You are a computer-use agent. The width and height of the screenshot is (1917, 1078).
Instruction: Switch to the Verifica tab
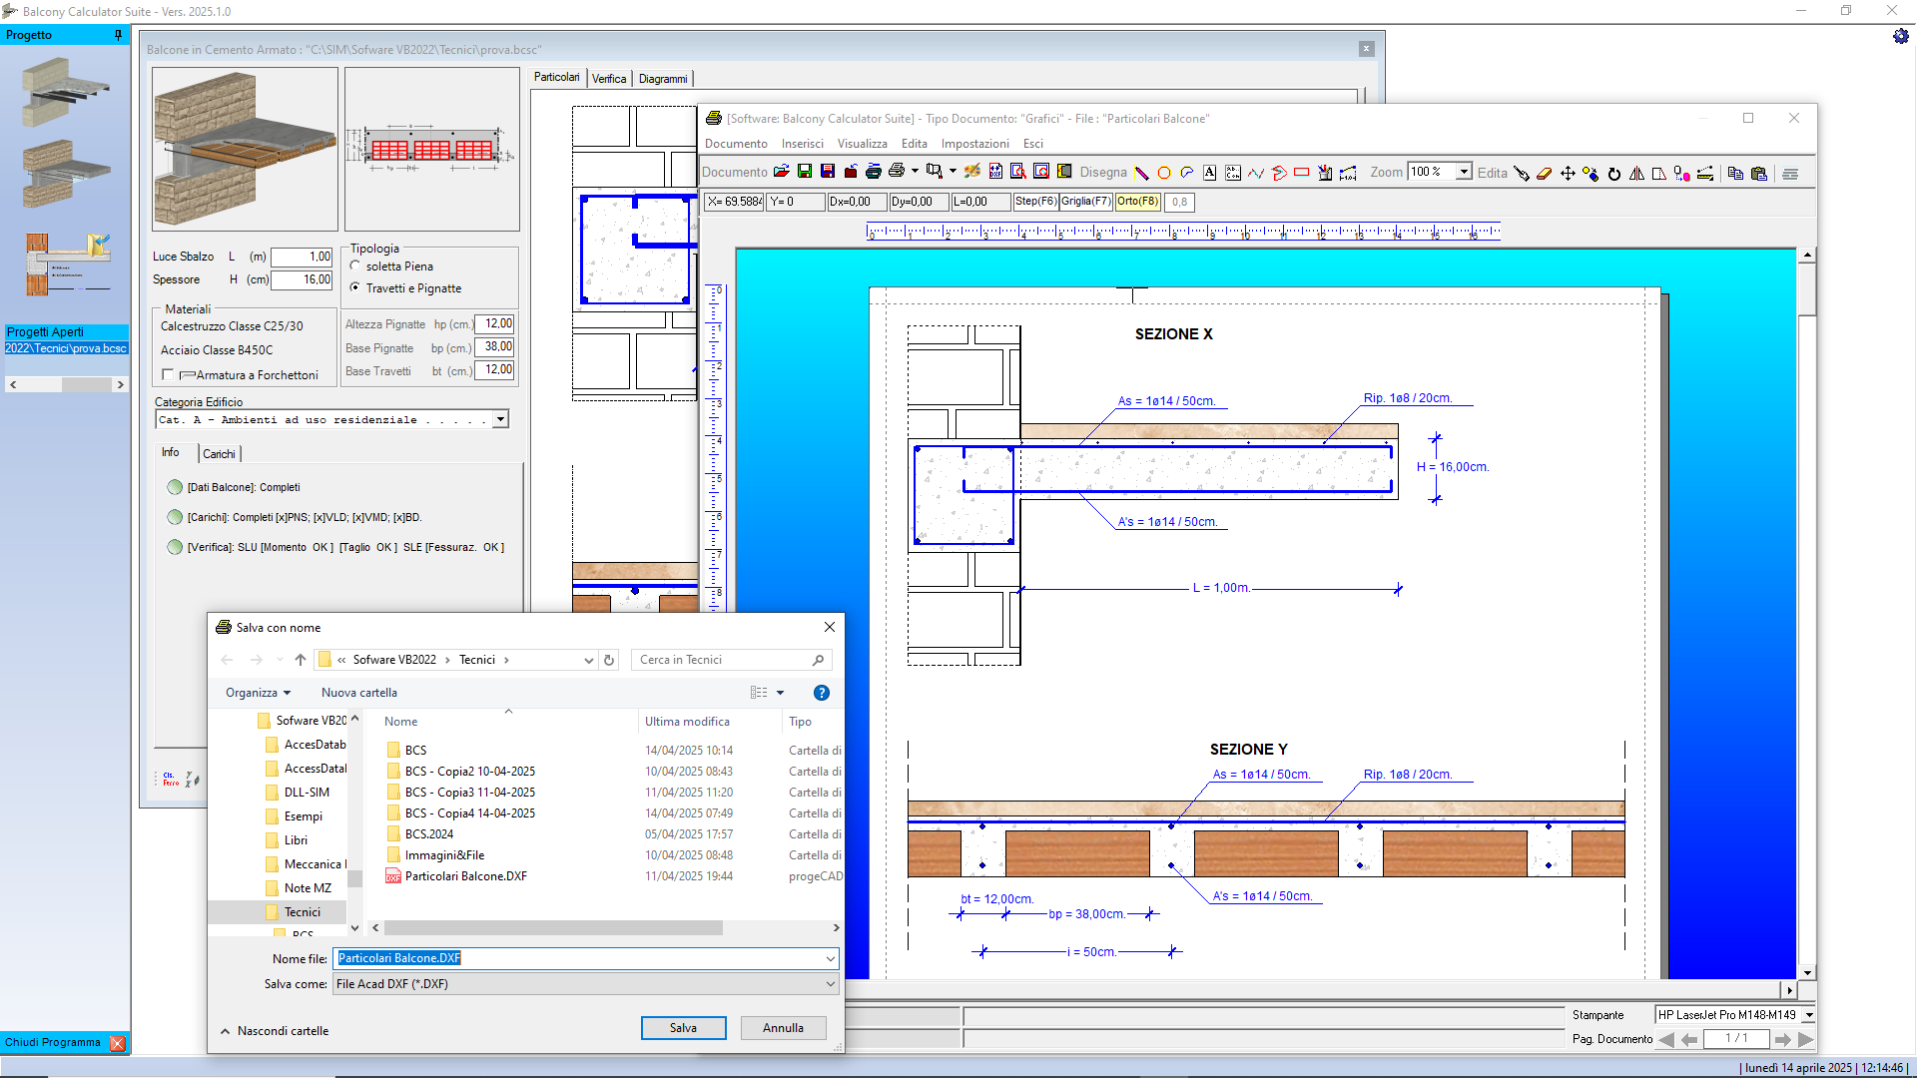pos(609,79)
